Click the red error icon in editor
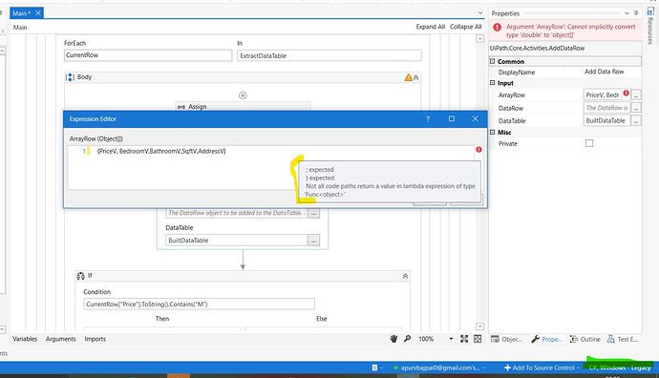 [478, 150]
